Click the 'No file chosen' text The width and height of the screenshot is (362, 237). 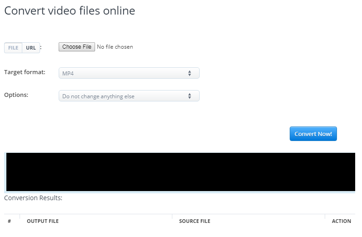tap(115, 47)
